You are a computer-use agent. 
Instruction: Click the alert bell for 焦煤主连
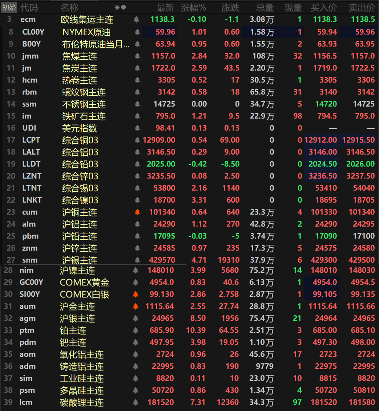[x=137, y=56]
